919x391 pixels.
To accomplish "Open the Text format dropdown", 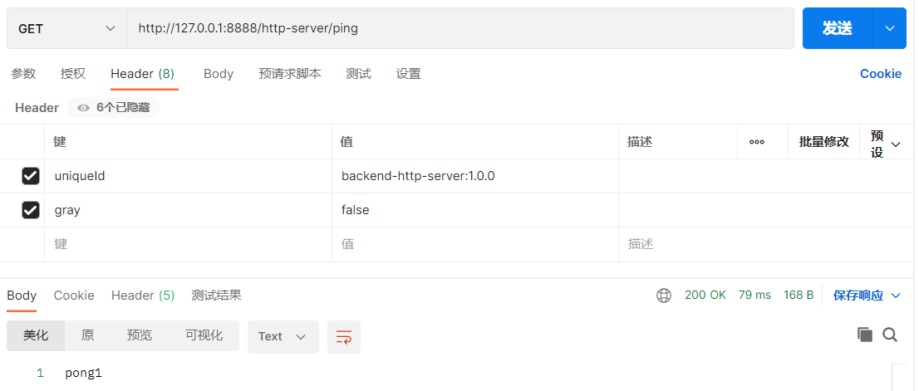I will 283,336.
